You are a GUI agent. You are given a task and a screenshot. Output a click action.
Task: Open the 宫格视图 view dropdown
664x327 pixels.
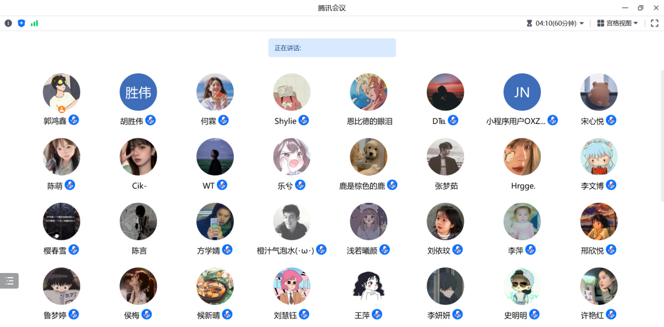(x=617, y=23)
